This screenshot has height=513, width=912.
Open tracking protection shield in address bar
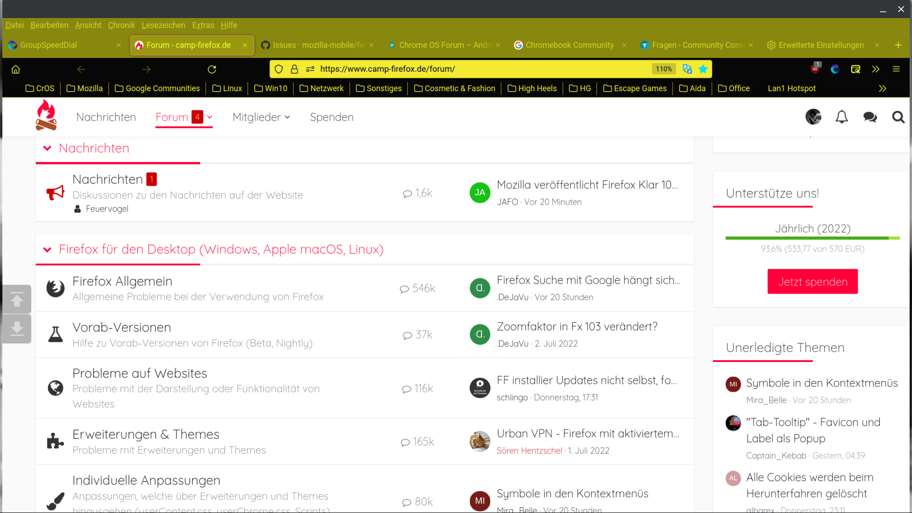point(279,69)
